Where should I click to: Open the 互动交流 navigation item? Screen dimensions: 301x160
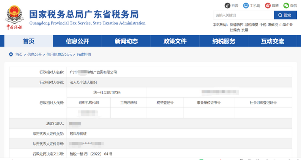[x=272, y=41]
